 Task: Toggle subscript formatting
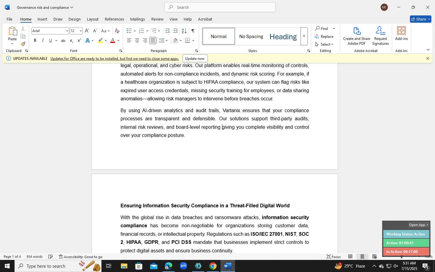[71, 40]
